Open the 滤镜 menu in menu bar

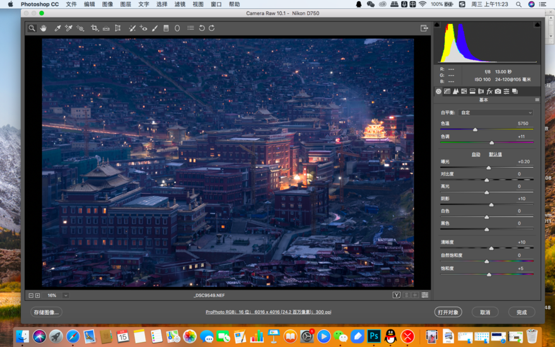[x=180, y=4]
